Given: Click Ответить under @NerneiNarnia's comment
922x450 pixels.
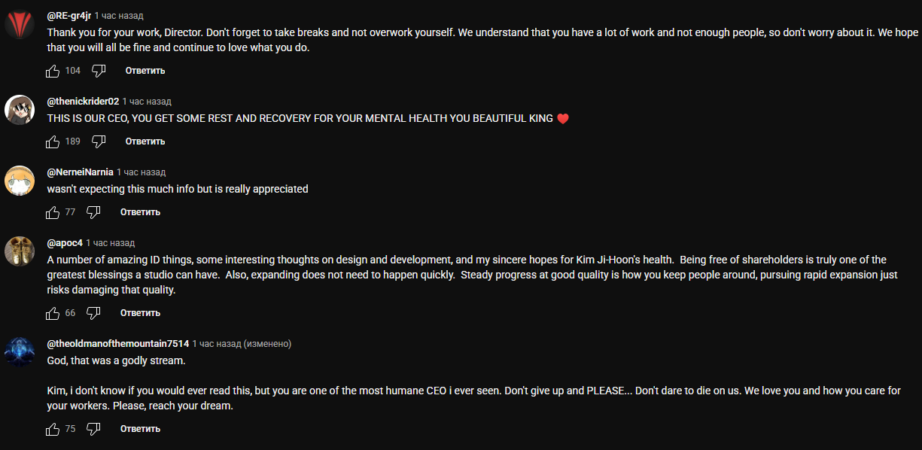Looking at the screenshot, I should (x=140, y=212).
